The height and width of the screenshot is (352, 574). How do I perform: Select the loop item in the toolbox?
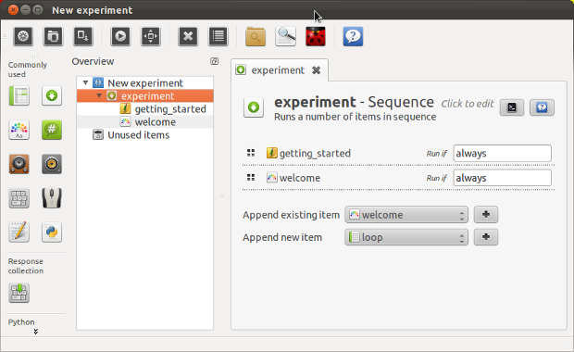click(x=19, y=96)
